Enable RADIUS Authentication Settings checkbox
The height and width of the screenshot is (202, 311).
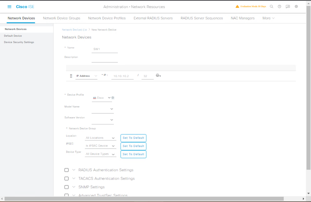click(66, 170)
